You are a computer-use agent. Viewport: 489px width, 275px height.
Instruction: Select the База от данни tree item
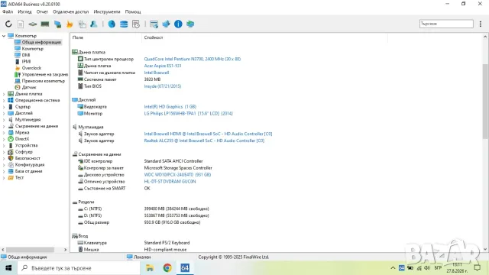[28, 171]
